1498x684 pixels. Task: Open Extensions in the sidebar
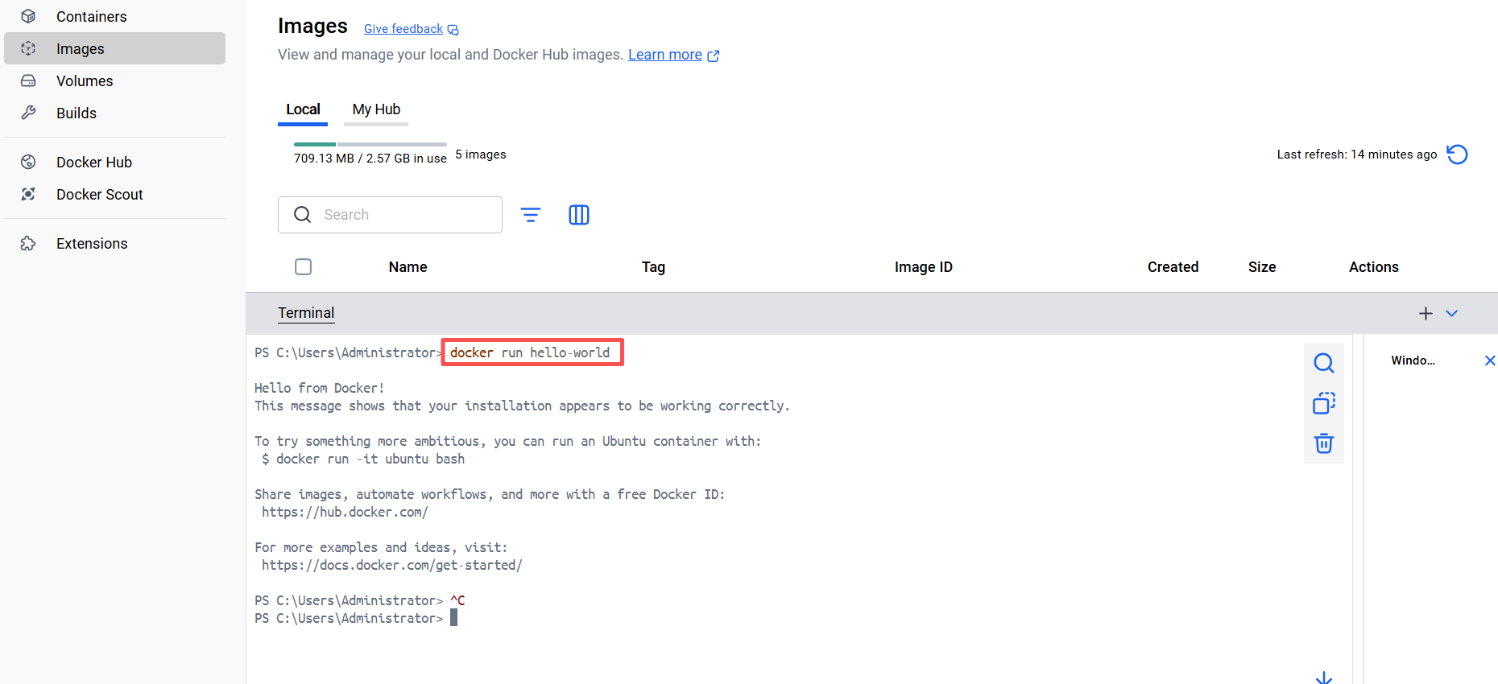point(114,243)
